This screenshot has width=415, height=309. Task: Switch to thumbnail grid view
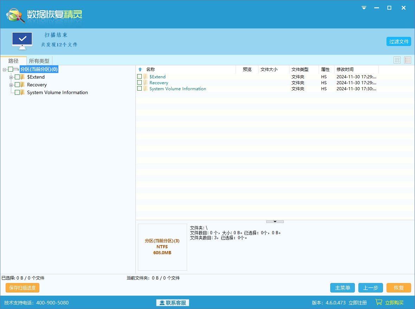(x=397, y=60)
